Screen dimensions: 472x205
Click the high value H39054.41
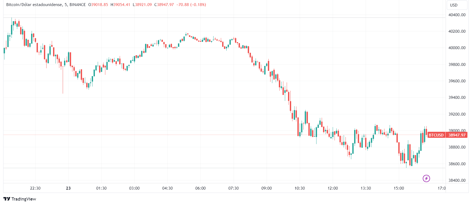coord(120,5)
